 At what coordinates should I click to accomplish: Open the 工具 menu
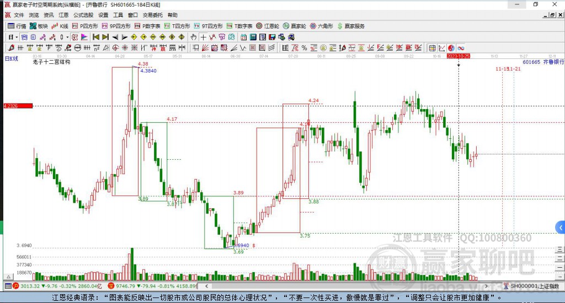coord(118,15)
